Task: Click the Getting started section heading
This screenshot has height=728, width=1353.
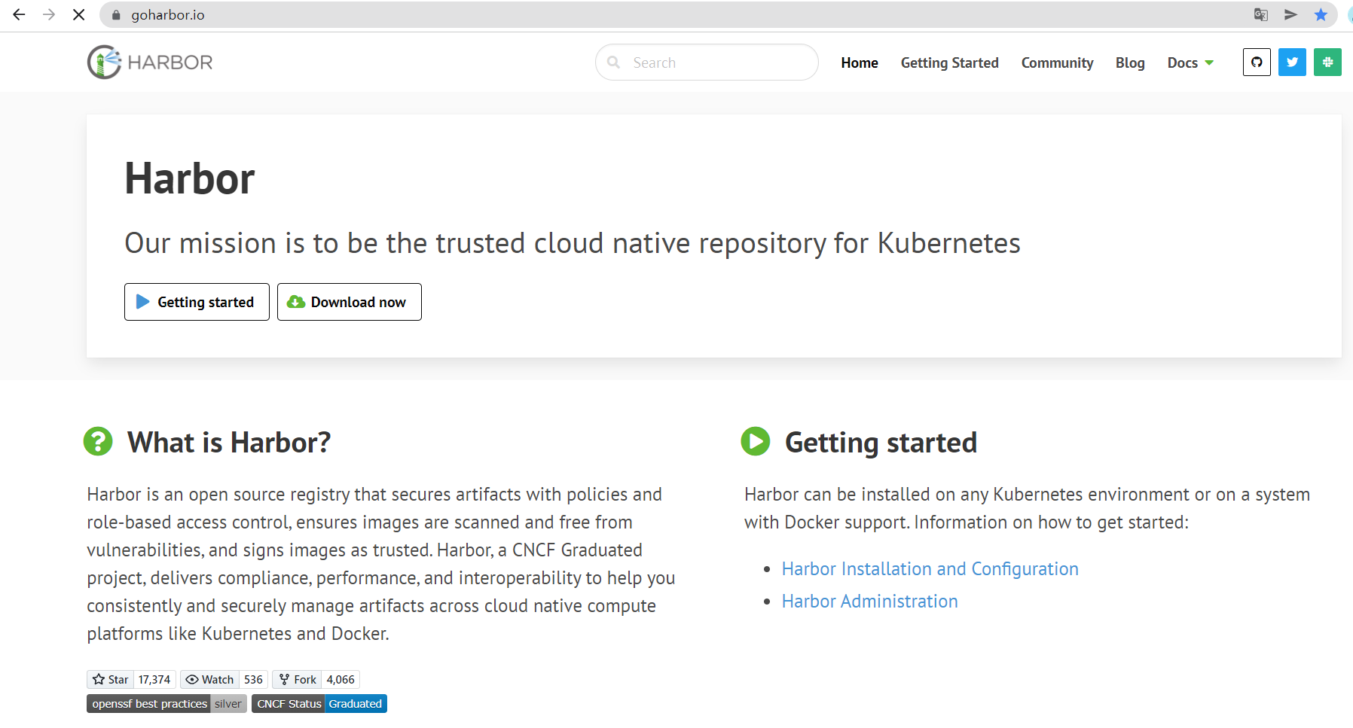Action: click(881, 443)
